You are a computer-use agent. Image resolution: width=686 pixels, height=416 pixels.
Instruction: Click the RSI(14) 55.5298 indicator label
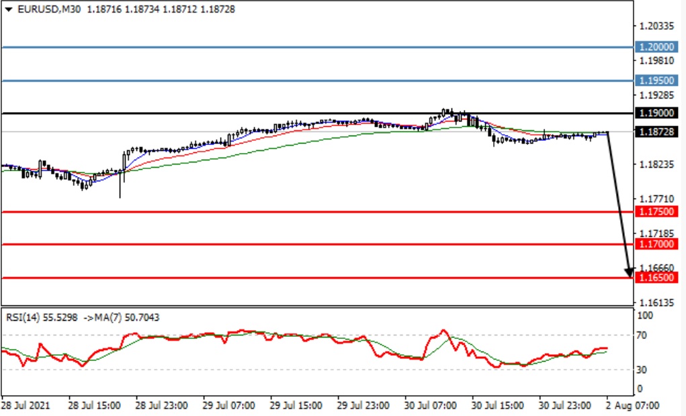point(42,317)
